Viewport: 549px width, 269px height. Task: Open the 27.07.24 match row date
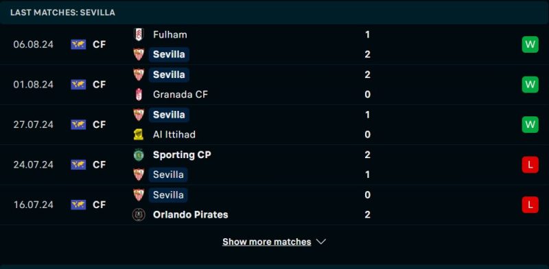(33, 125)
